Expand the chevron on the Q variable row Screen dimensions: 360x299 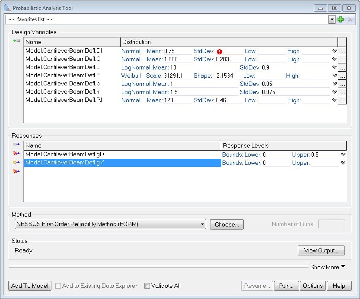click(334, 59)
